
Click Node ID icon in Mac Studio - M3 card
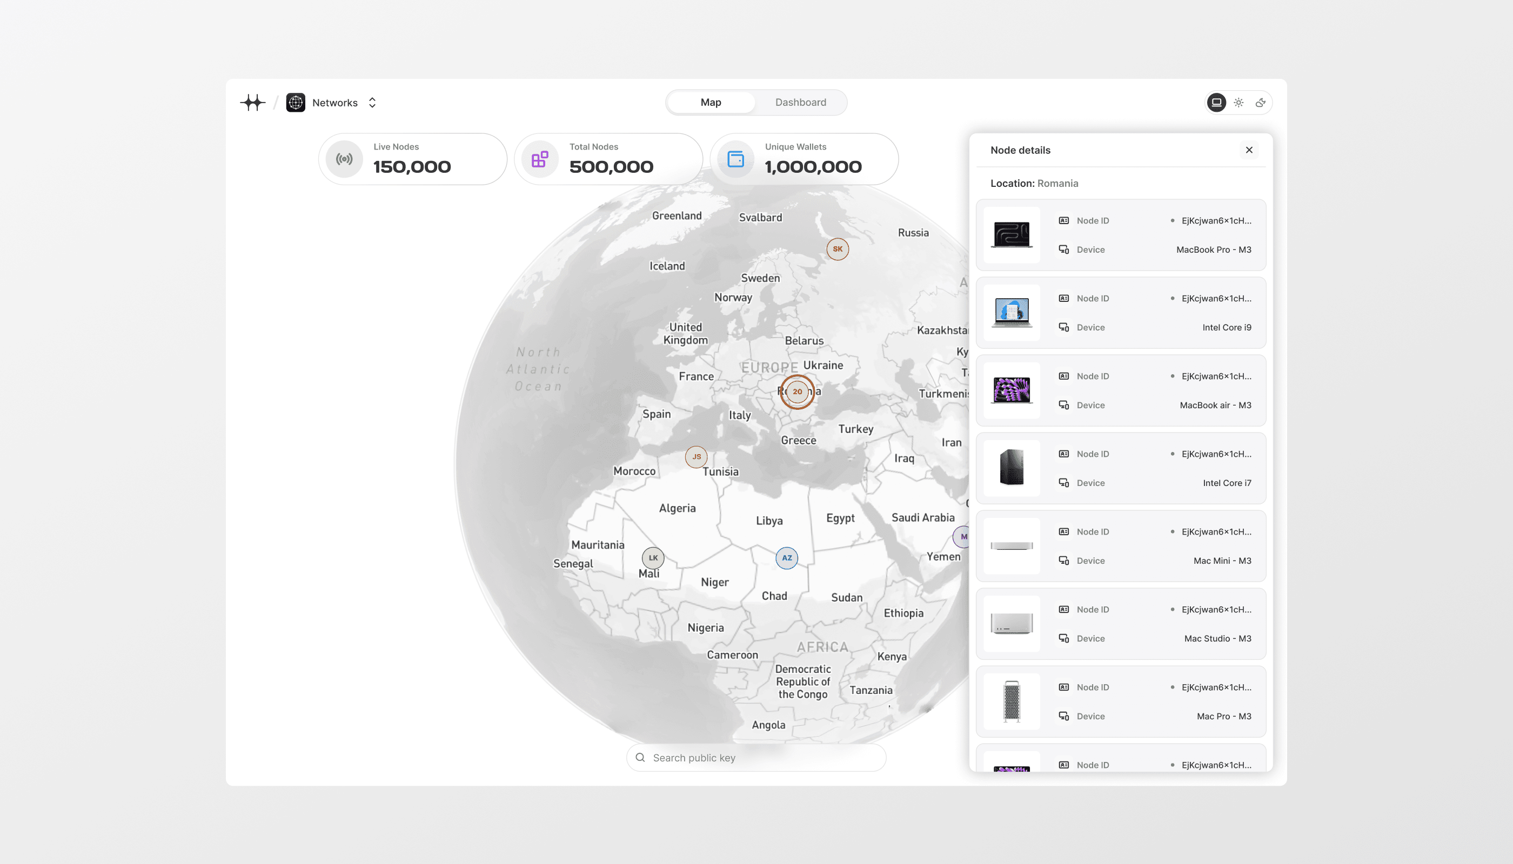[x=1064, y=610]
